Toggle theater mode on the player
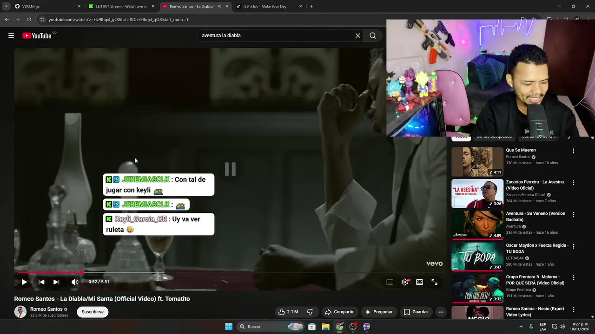 (x=420, y=282)
